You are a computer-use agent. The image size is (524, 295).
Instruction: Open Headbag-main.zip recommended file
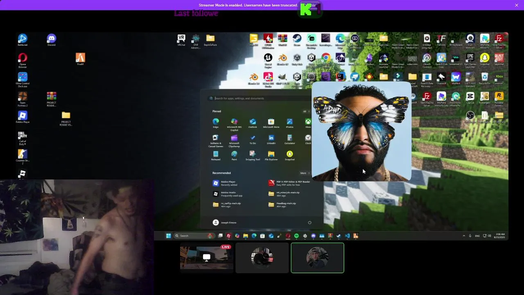pyautogui.click(x=282, y=204)
